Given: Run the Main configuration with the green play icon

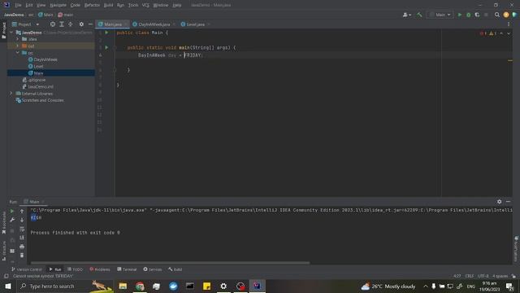Looking at the screenshot, I should coord(460,15).
